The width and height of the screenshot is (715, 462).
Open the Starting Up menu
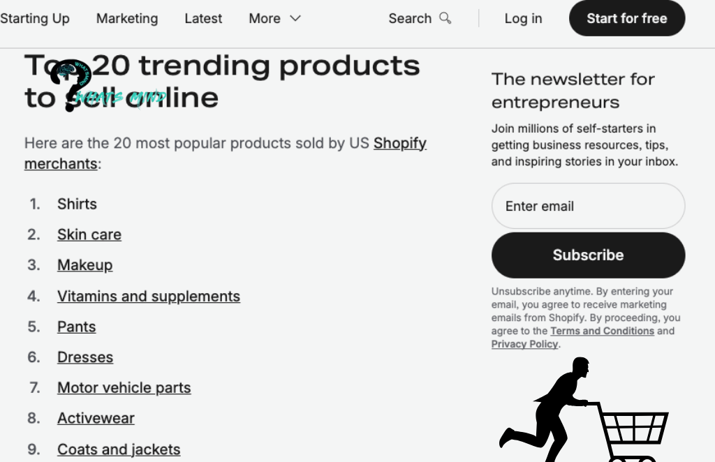tap(35, 19)
